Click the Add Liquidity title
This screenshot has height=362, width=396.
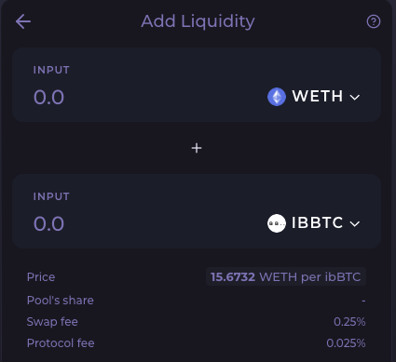(x=198, y=21)
